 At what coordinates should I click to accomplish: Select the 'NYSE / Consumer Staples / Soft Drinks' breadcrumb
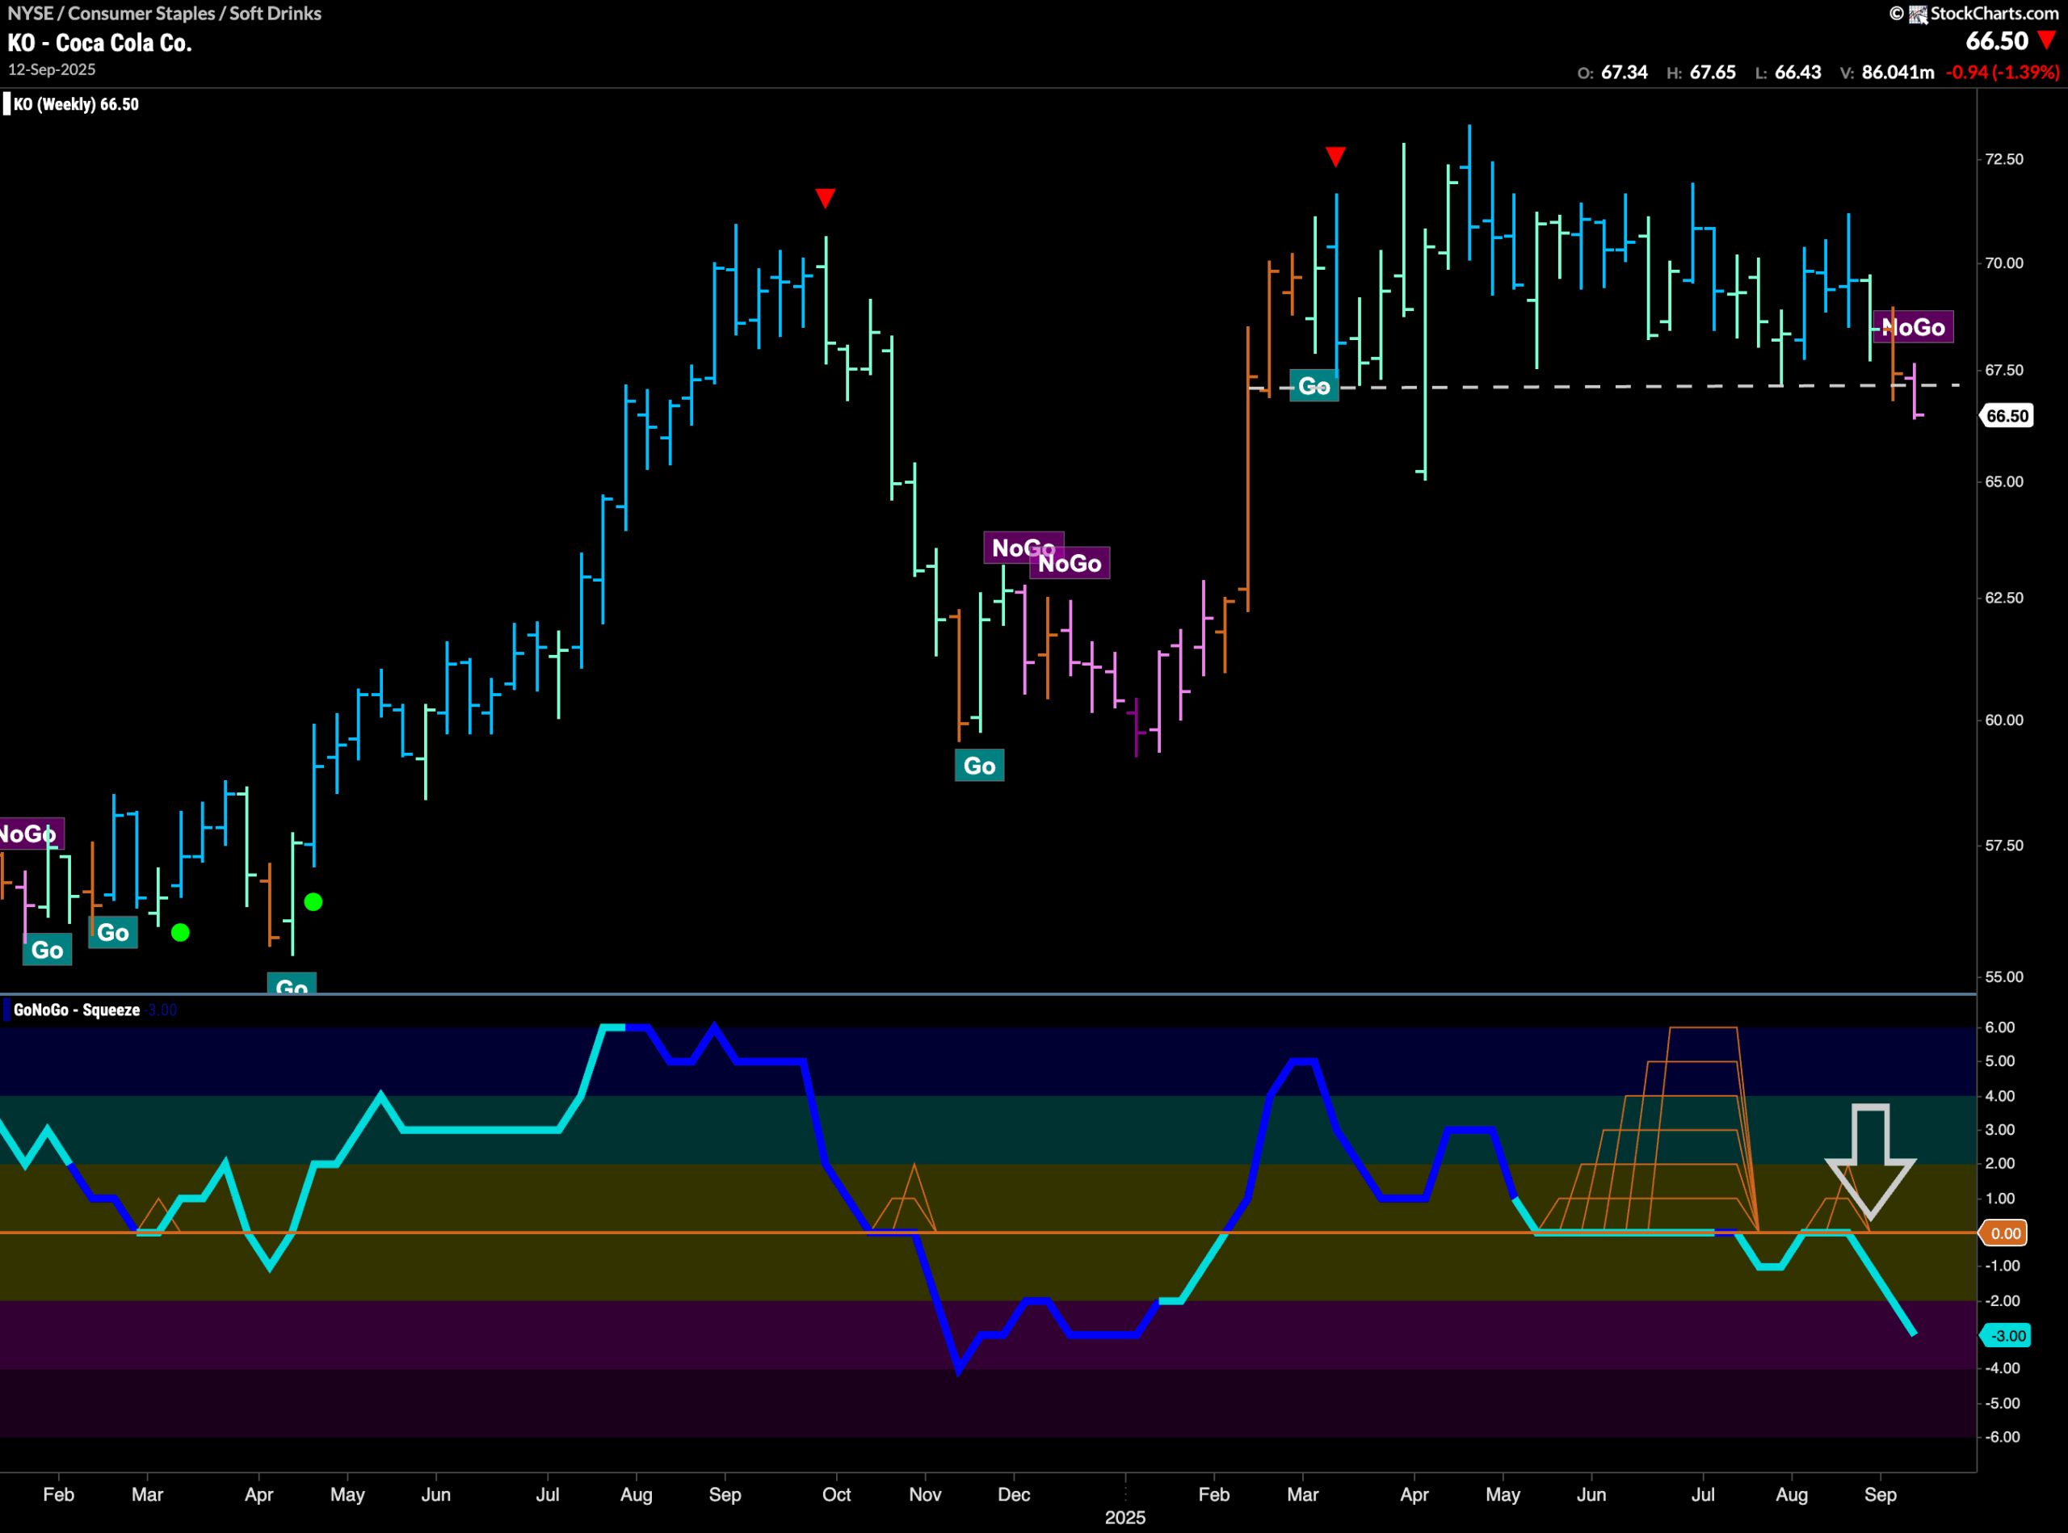[164, 13]
